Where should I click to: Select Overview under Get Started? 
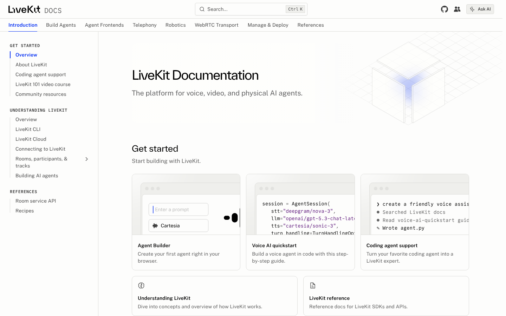pos(26,55)
